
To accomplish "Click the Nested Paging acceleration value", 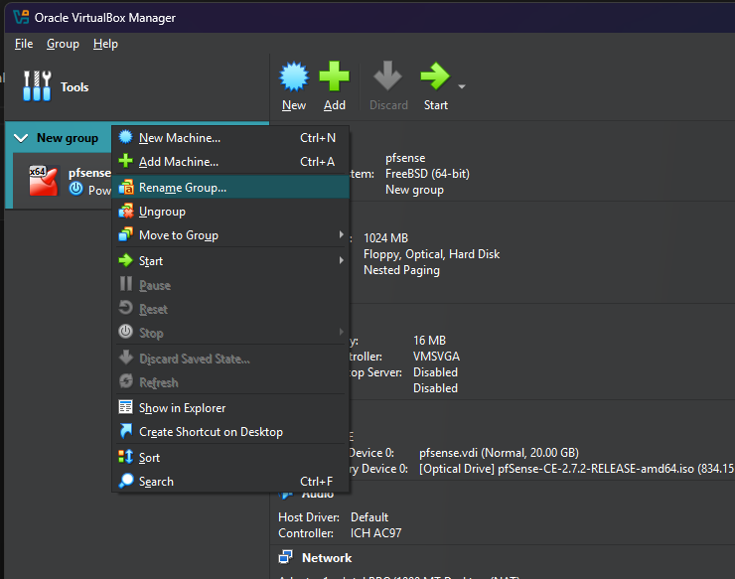I will pyautogui.click(x=401, y=270).
